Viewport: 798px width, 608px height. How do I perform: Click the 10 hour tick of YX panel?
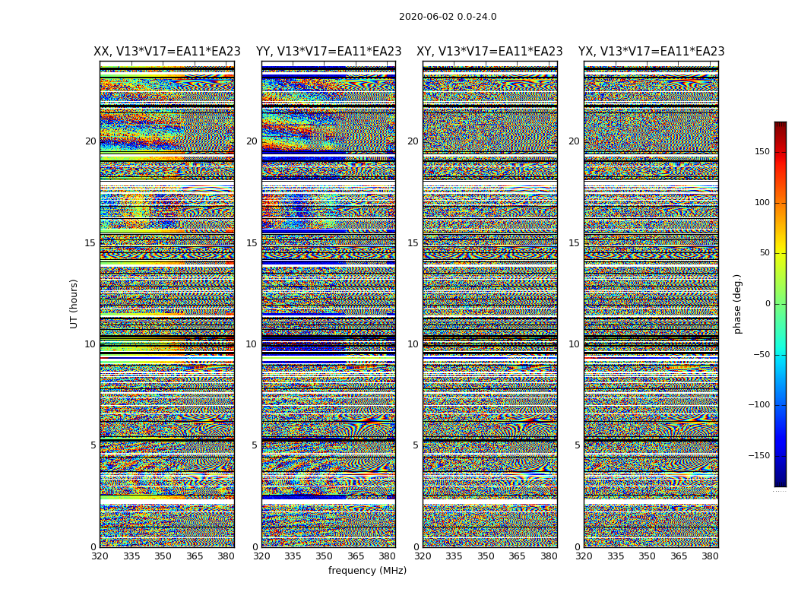click(574, 344)
